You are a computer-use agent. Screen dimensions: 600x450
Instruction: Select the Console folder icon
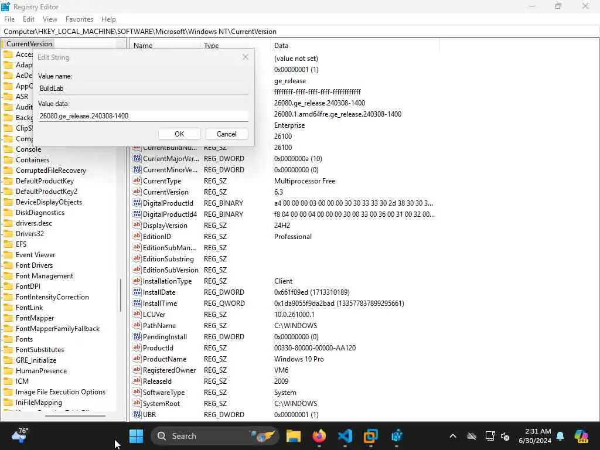click(8, 149)
